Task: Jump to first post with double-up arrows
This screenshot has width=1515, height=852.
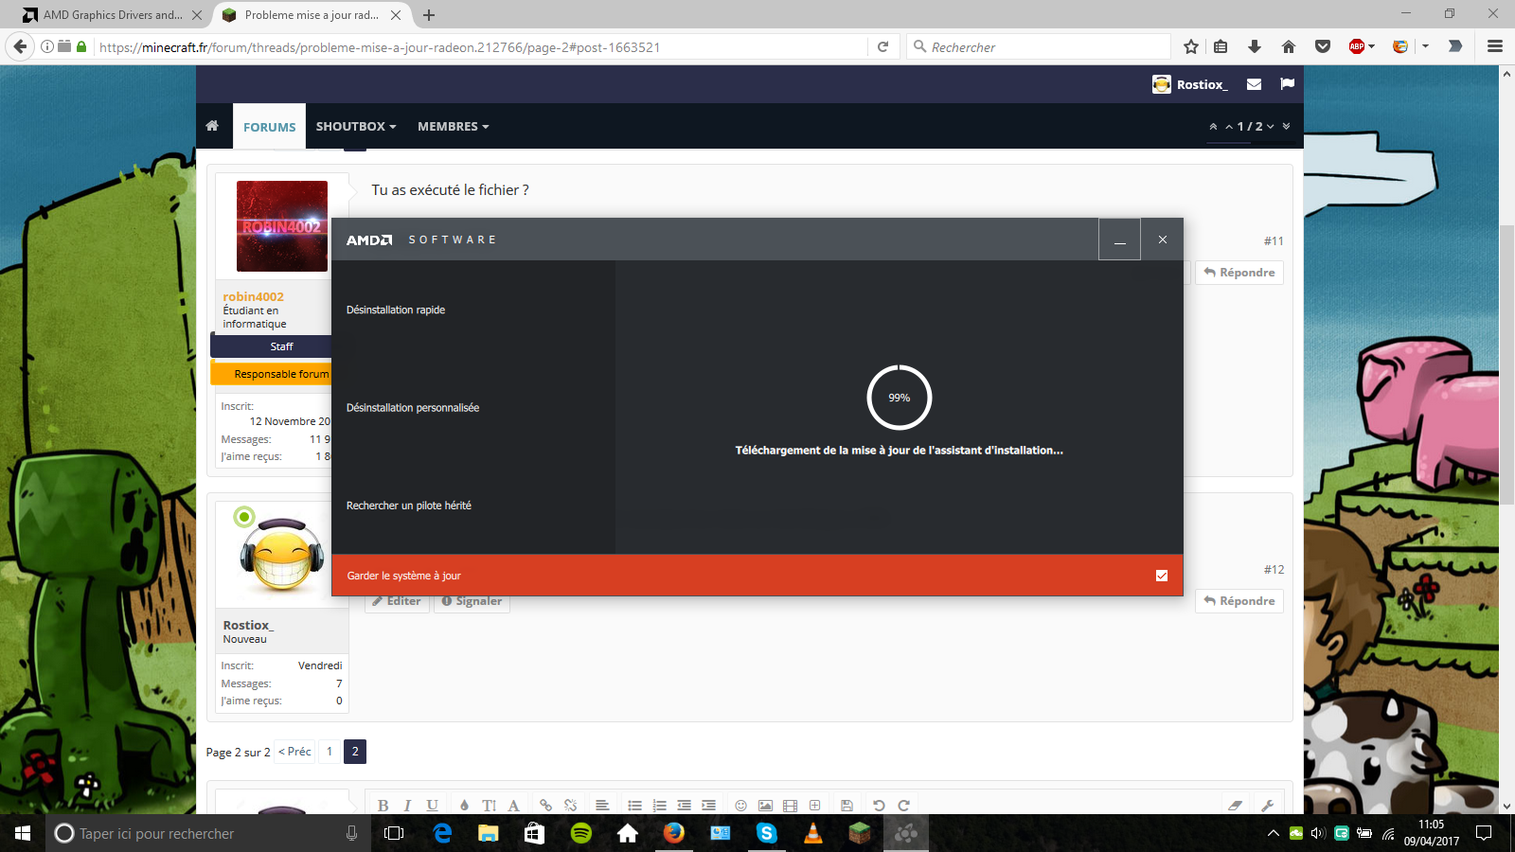Action: click(x=1213, y=126)
